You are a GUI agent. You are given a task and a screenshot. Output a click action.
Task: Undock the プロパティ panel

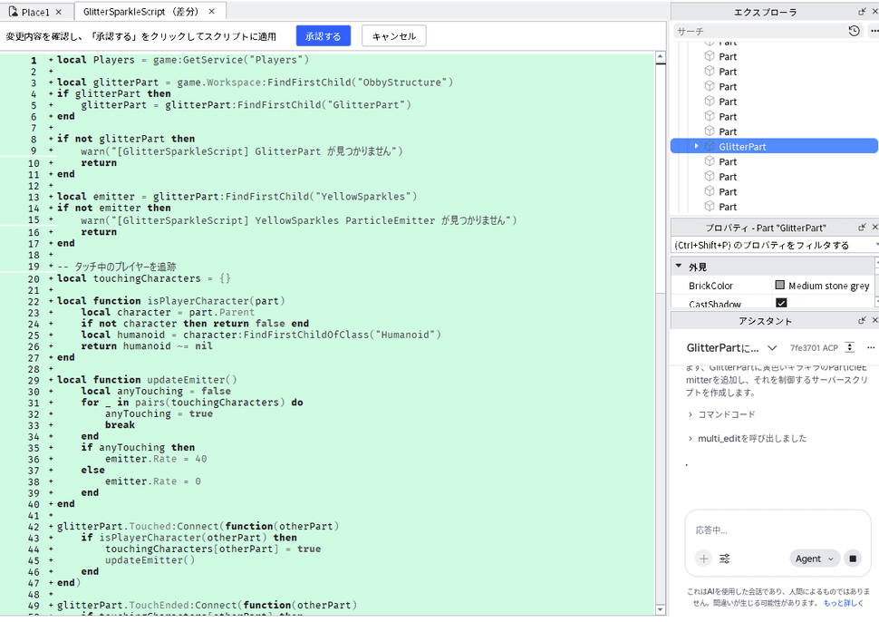(862, 228)
